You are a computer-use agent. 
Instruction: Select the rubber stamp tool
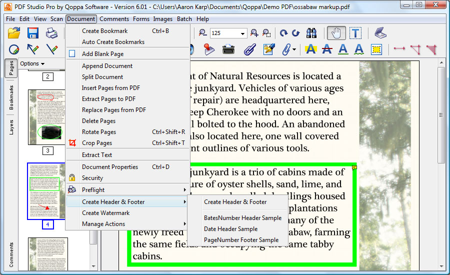pos(209,49)
